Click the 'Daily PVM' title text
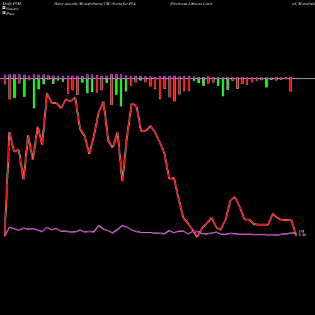315x315 pixels. 12,4
